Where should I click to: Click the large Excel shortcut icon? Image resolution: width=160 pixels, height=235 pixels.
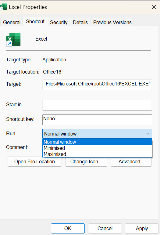coord(13,40)
